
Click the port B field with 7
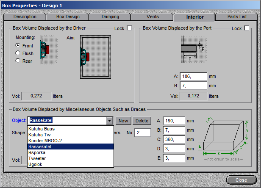coord(193,86)
